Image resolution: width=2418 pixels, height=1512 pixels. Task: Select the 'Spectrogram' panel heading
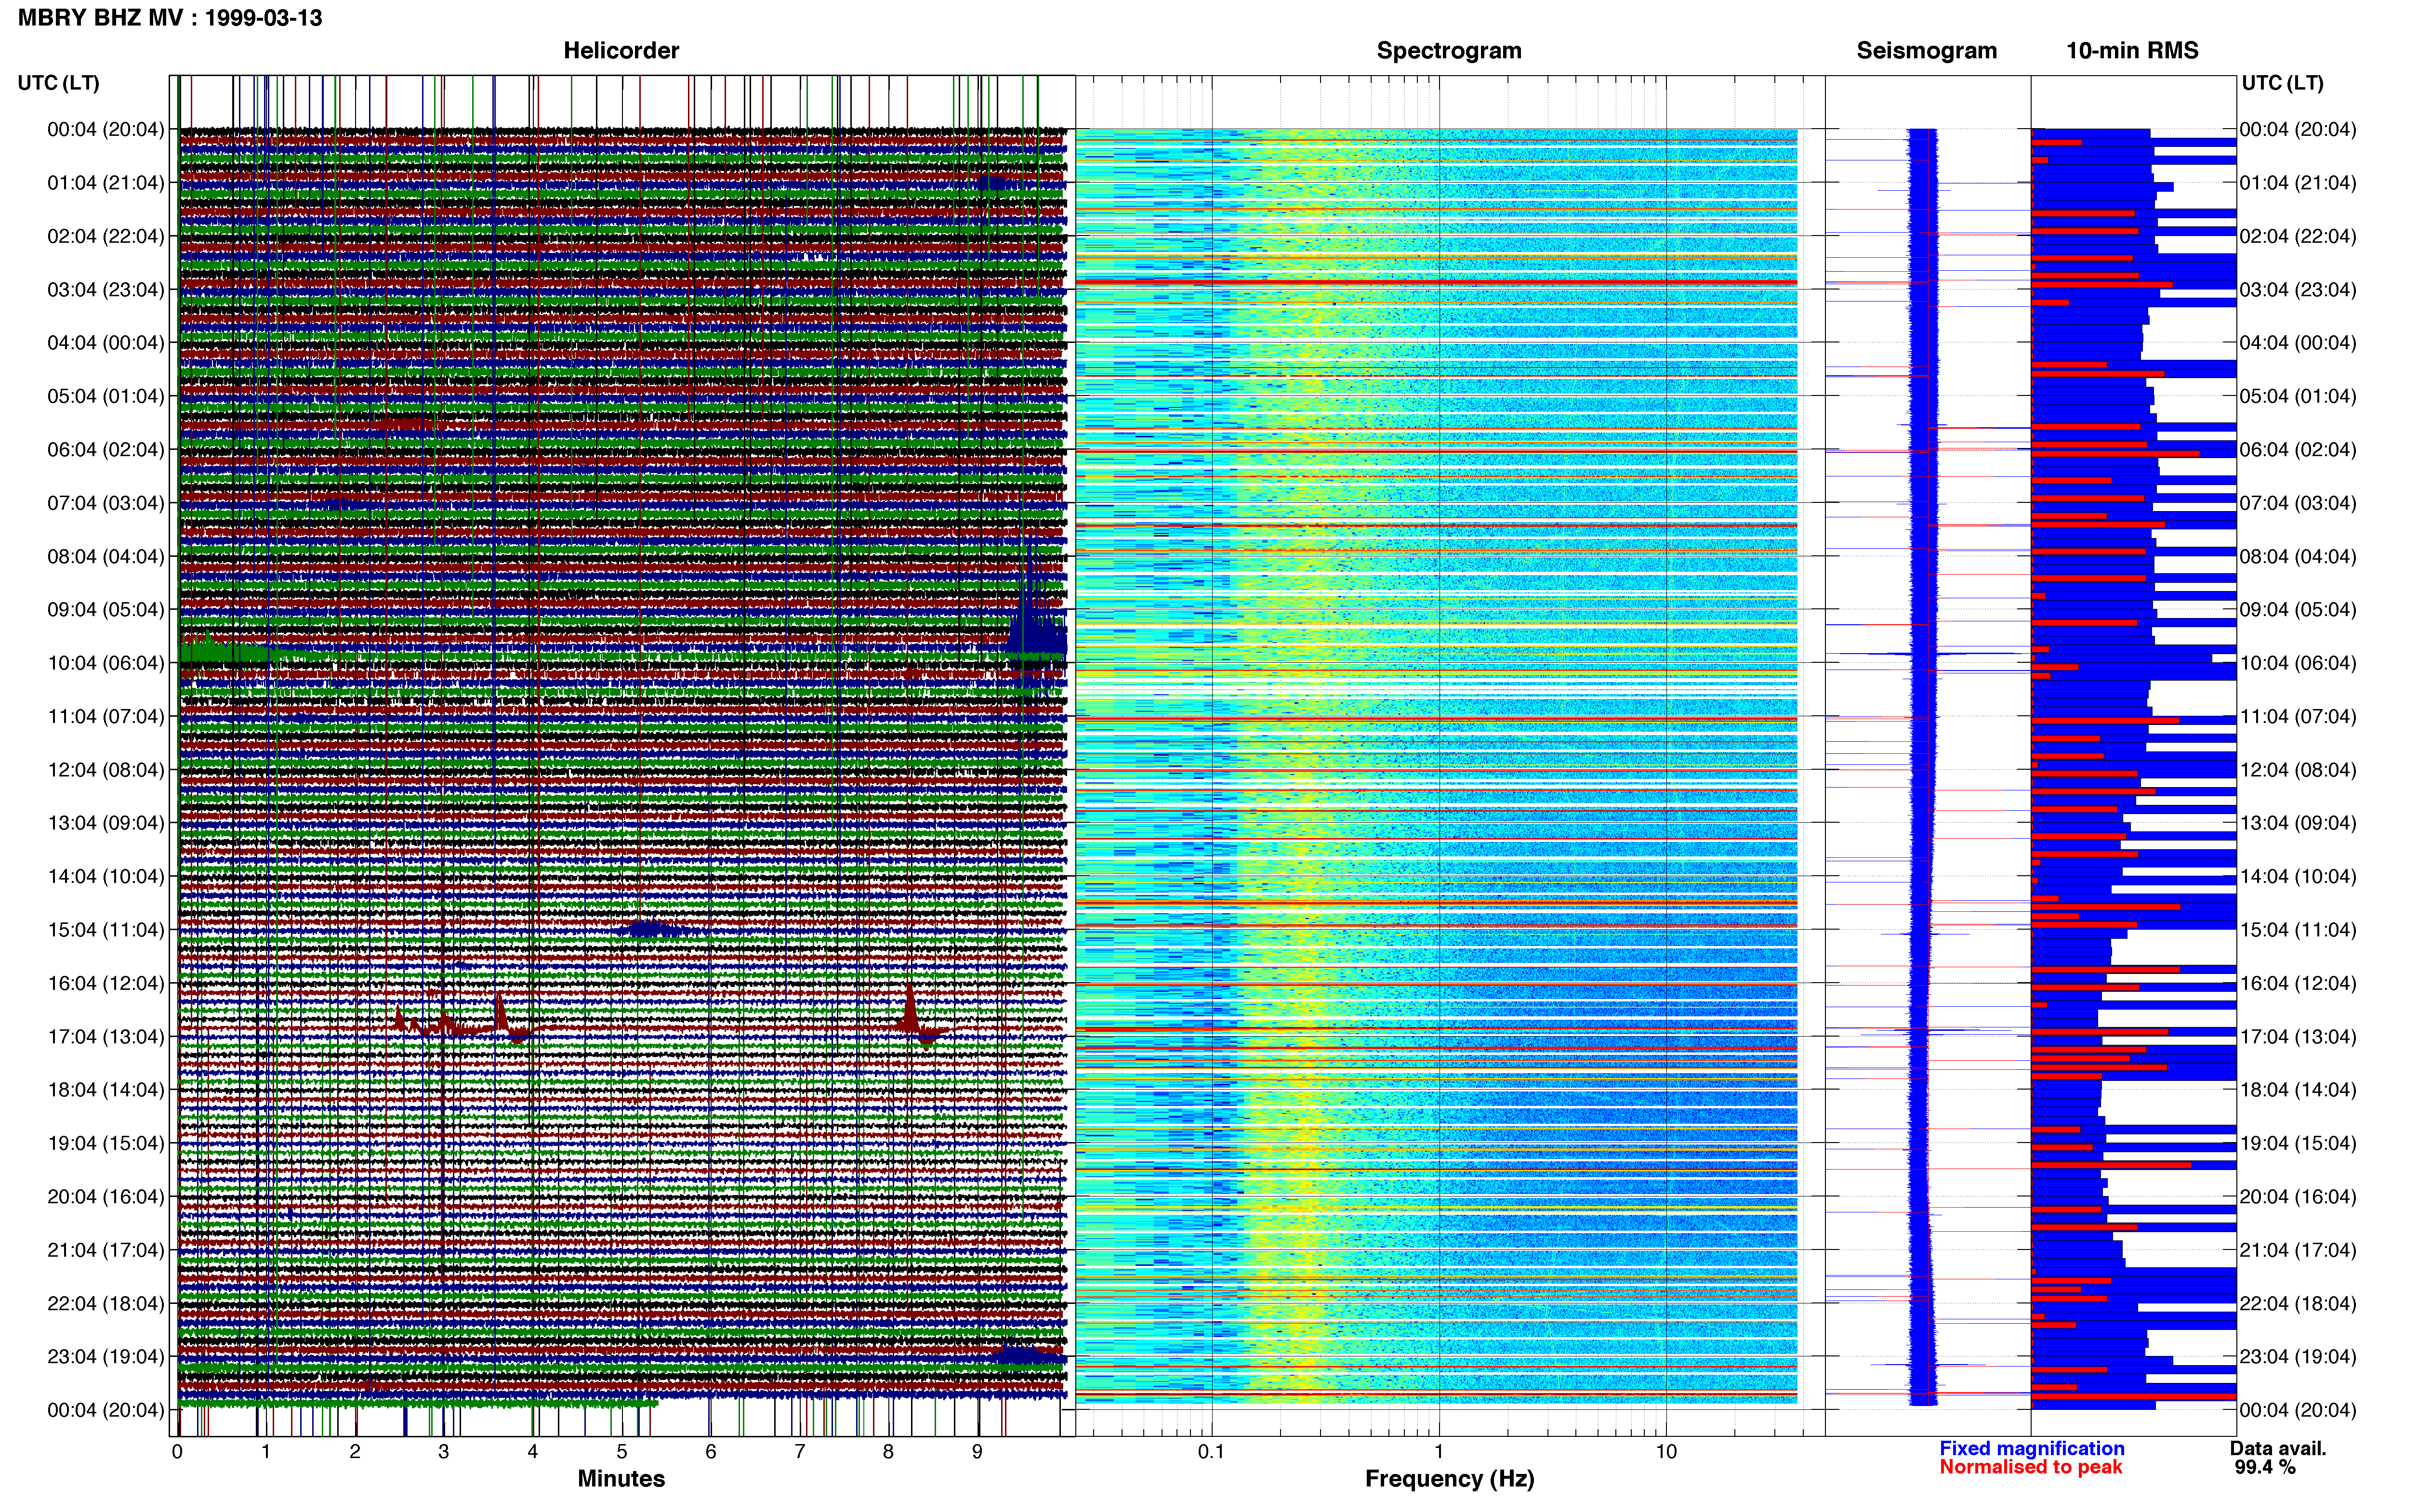click(1449, 51)
